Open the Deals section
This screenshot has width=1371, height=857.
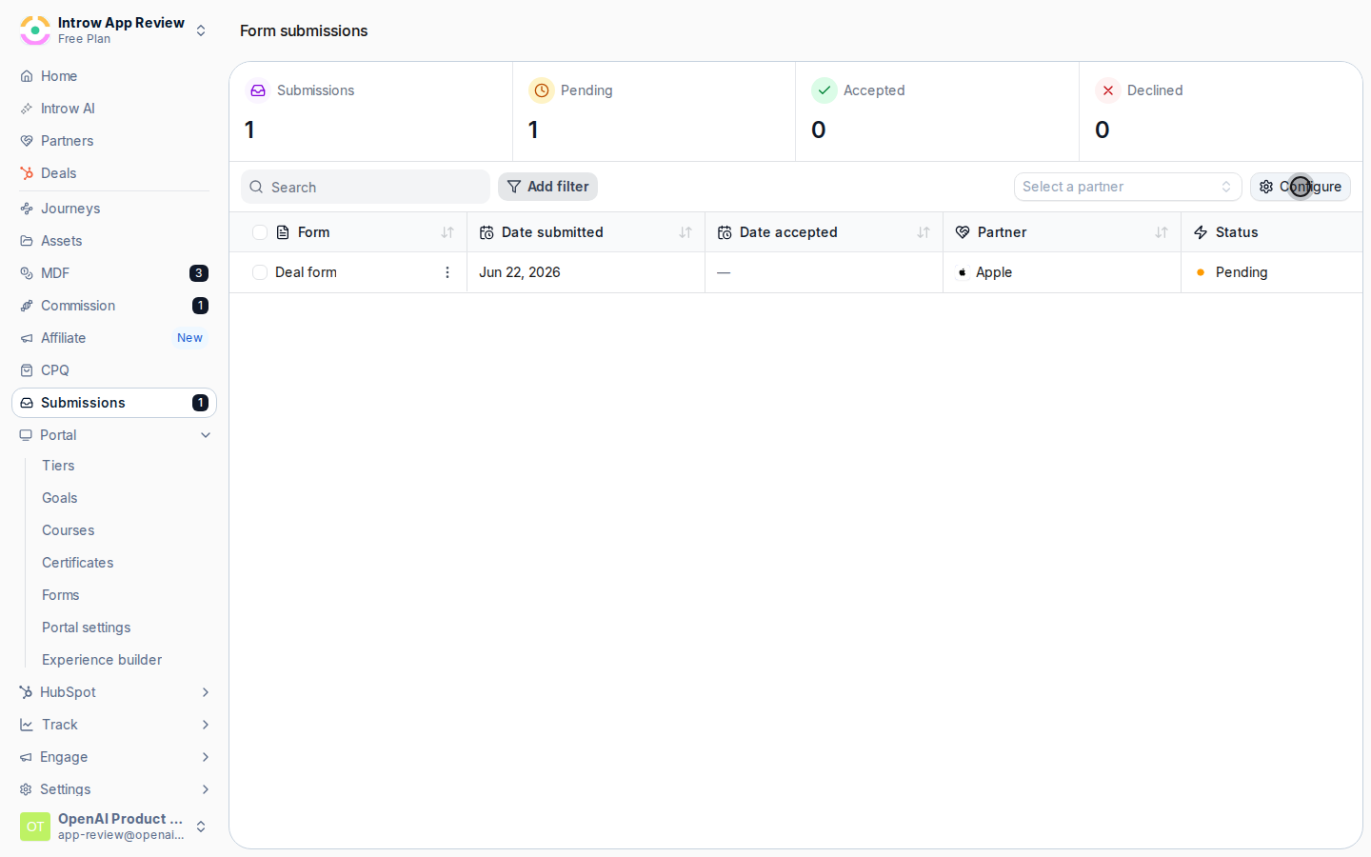tap(114, 173)
